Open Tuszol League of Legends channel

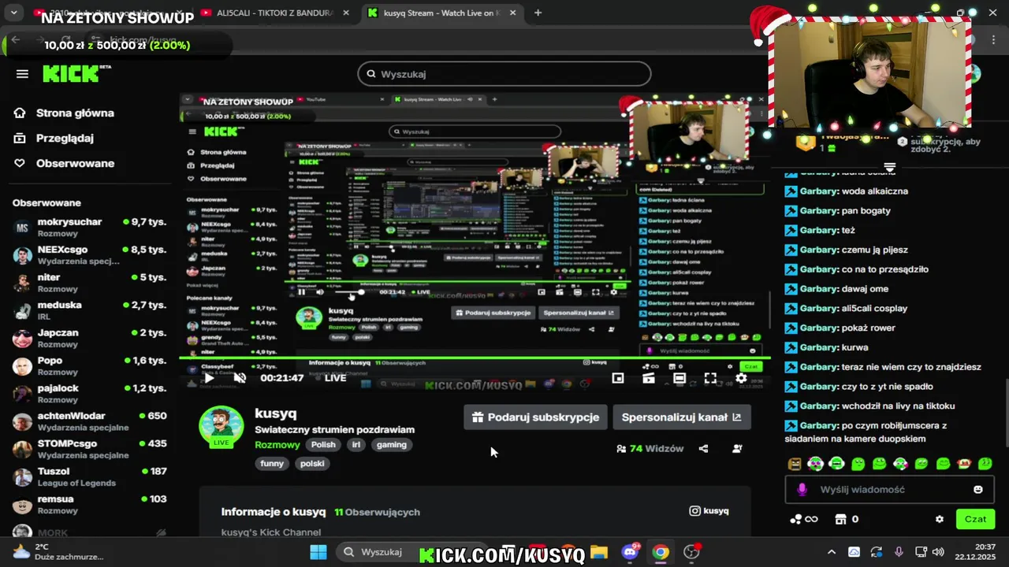click(x=90, y=477)
